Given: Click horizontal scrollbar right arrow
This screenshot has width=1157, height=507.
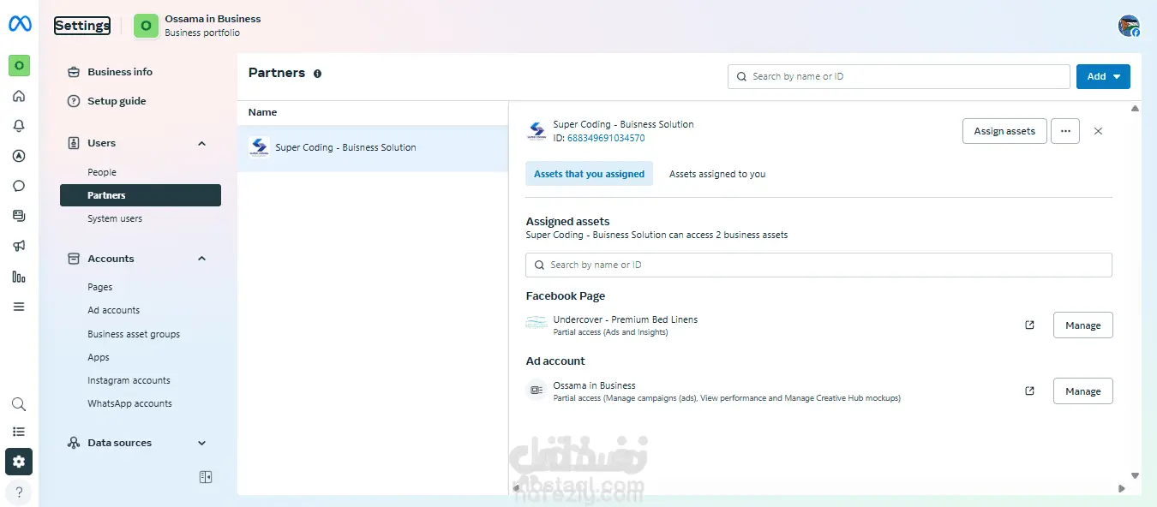Looking at the screenshot, I should click(x=1122, y=488).
